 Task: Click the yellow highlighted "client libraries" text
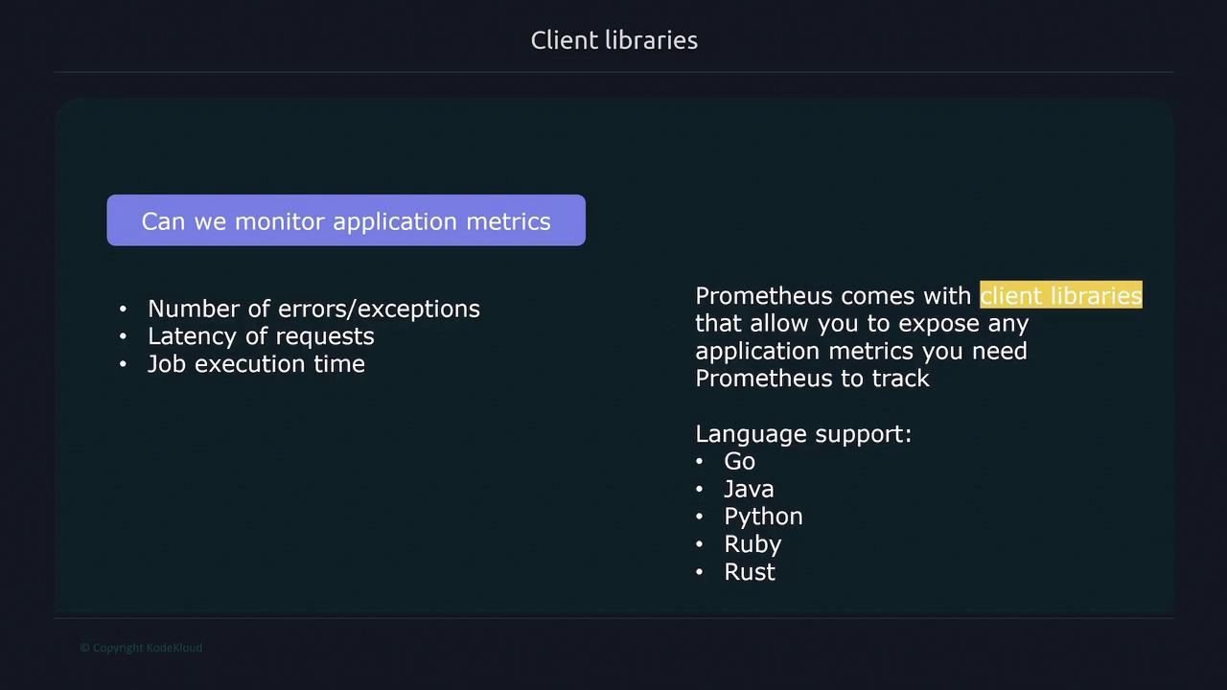coord(1060,295)
